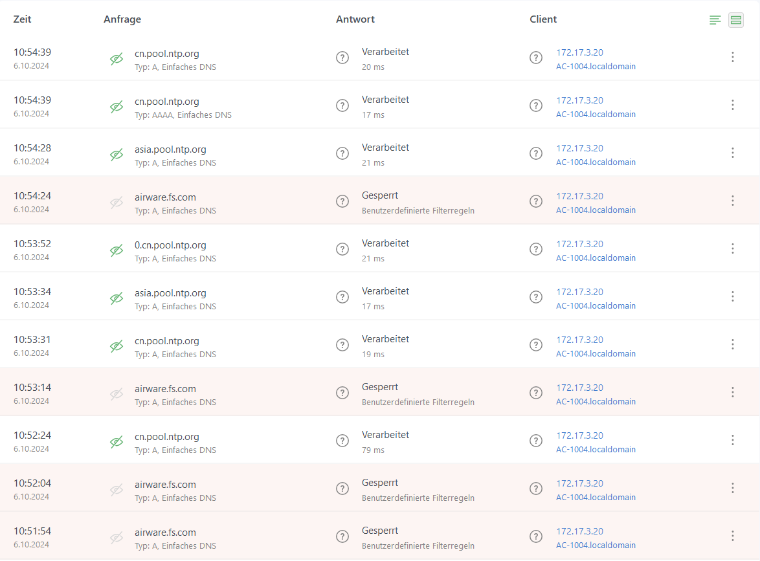
Task: Click response help icon in 10:53:34 row
Action: (x=342, y=297)
